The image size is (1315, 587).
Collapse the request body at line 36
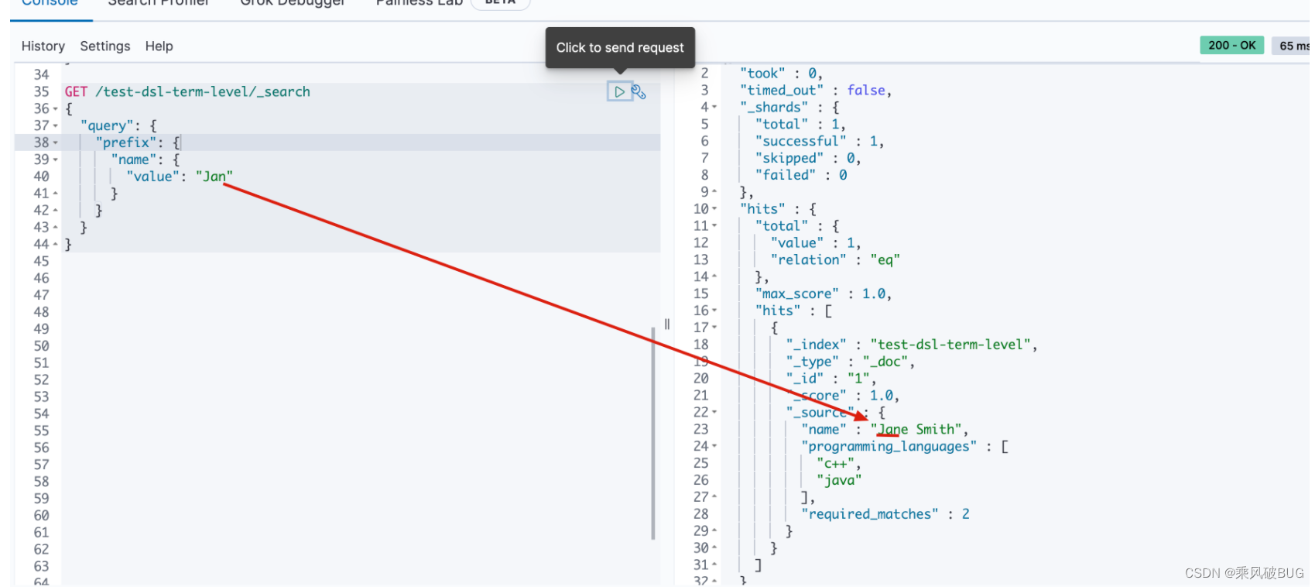(56, 109)
